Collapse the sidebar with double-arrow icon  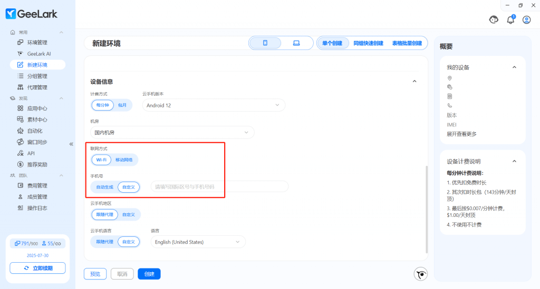[71, 144]
